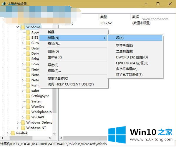Viewport: 176px width, 147px height.
Task: Expand the IPSec registry key
Action: [x=23, y=64]
